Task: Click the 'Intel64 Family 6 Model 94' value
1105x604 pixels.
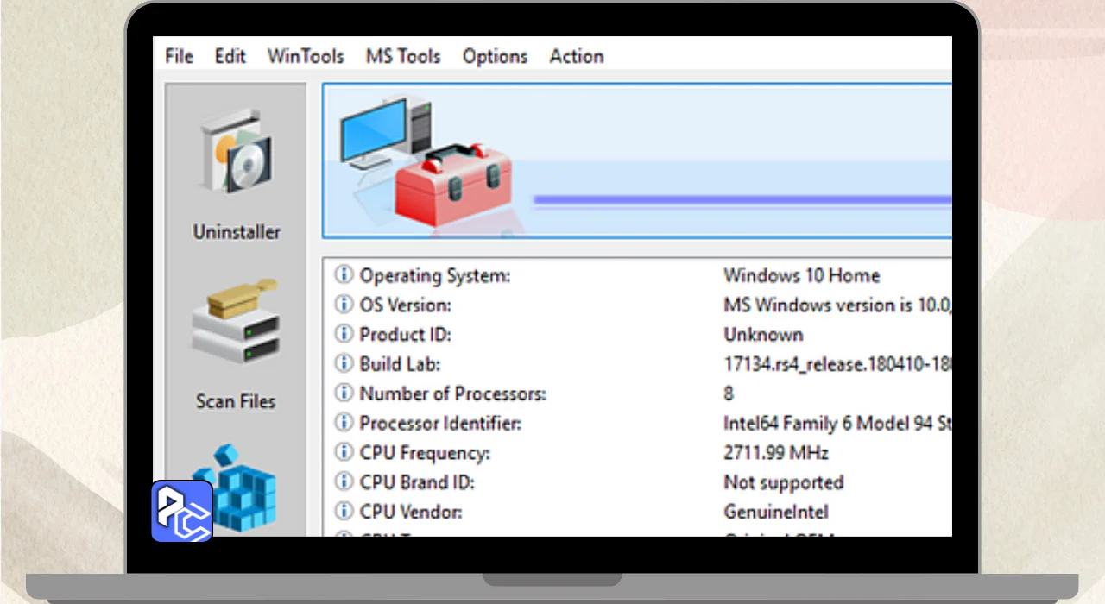Action: point(837,424)
